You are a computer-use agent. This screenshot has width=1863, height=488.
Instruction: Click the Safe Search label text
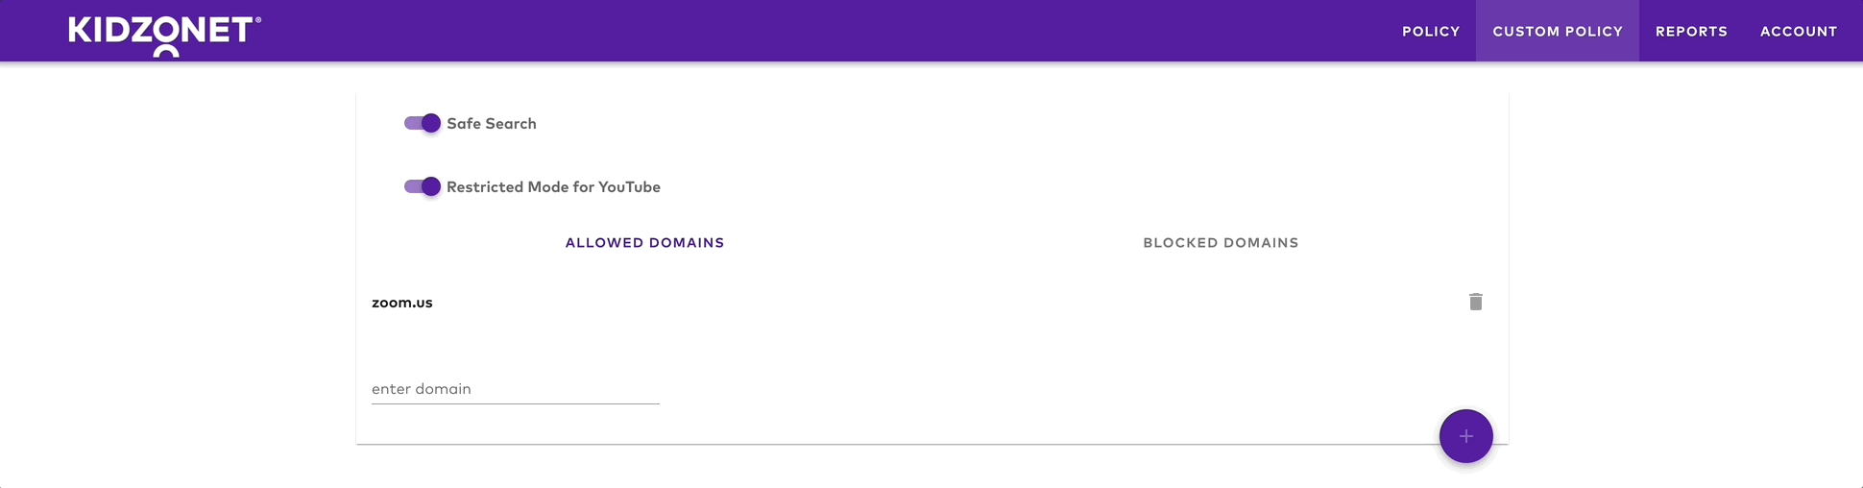pyautogui.click(x=491, y=124)
